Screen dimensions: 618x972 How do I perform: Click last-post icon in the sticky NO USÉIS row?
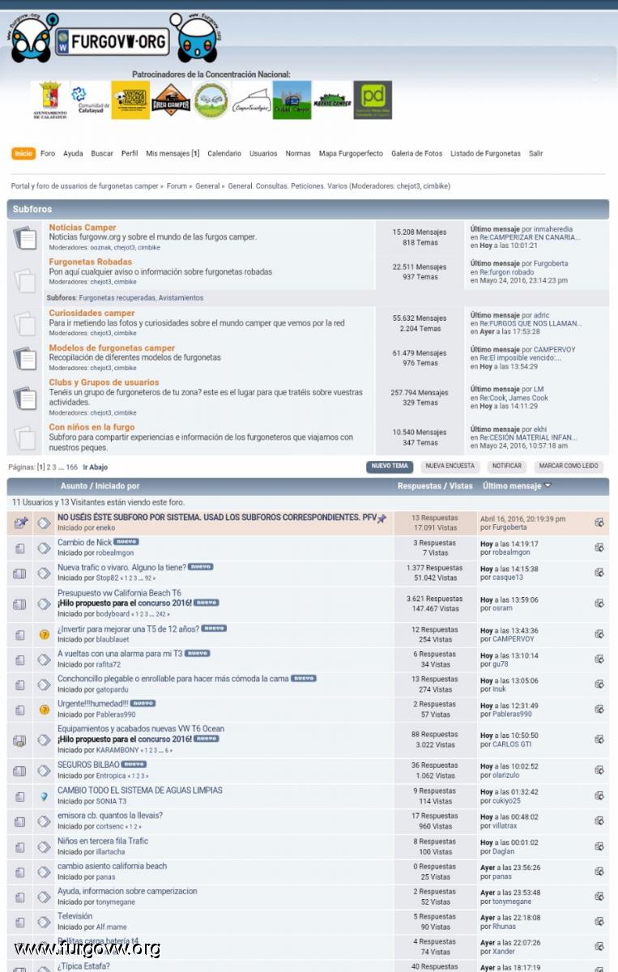pyautogui.click(x=599, y=522)
